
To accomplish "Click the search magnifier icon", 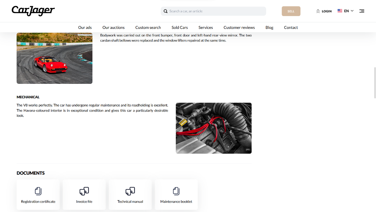I will point(165,11).
